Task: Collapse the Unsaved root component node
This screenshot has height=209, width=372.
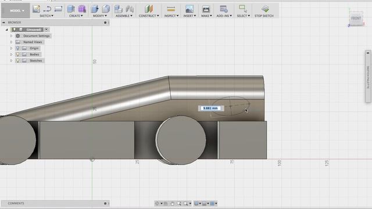Action: click(6, 30)
